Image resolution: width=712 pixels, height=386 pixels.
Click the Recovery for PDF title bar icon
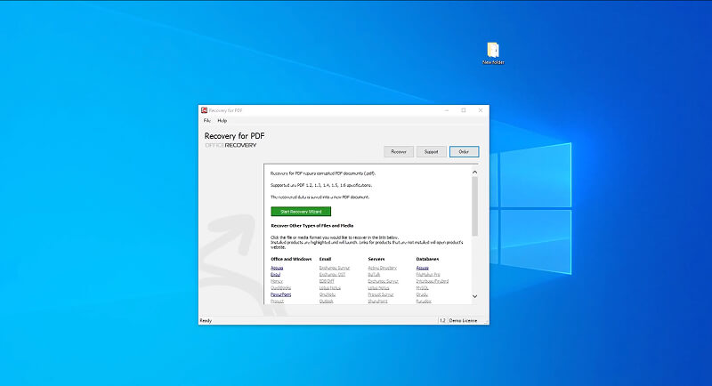[204, 110]
